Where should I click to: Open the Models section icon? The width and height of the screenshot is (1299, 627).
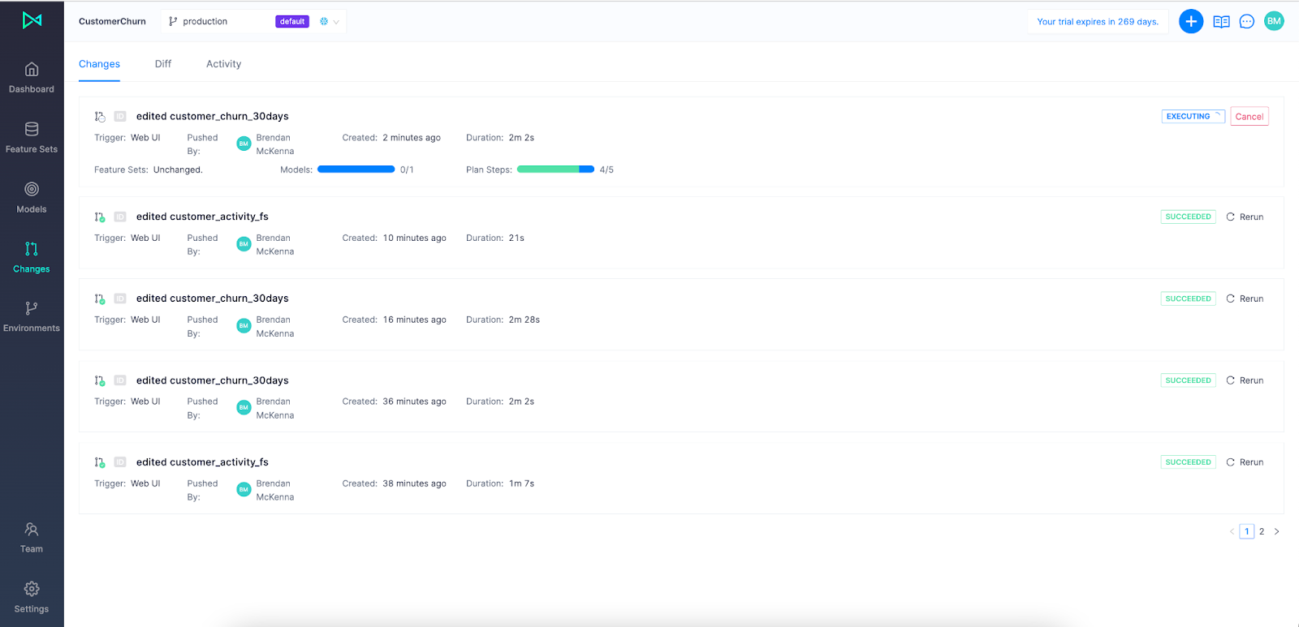coord(32,189)
